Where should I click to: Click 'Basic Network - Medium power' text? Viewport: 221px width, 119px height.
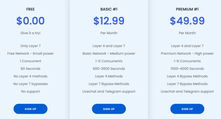coord(109,54)
